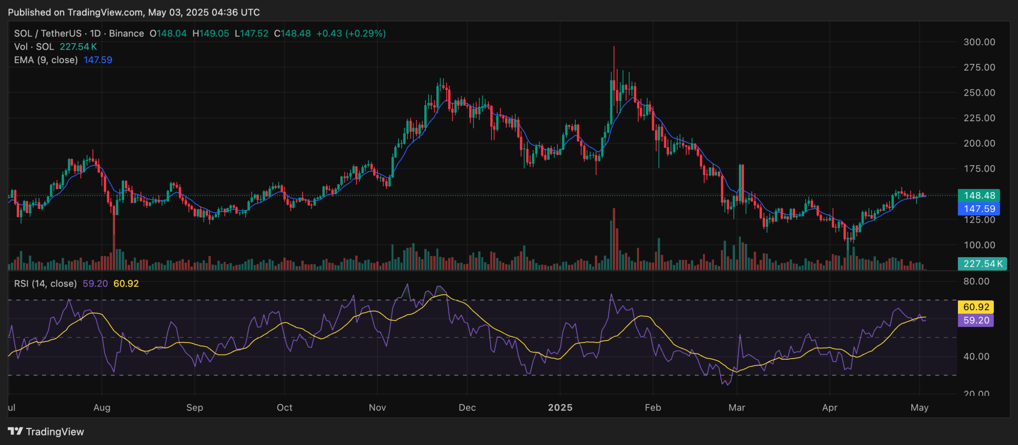The width and height of the screenshot is (1018, 445).
Task: Select the SOL / TetherUS symbol title
Action: [x=48, y=33]
